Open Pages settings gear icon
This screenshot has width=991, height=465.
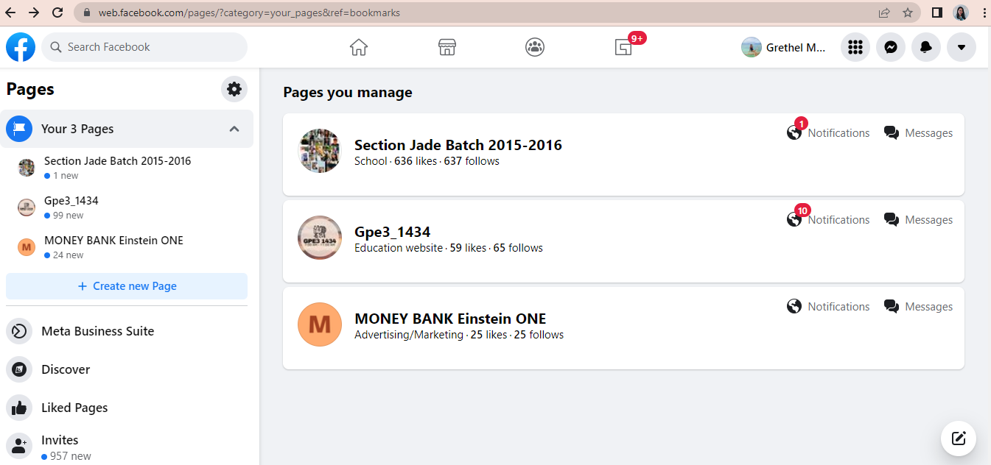point(234,89)
